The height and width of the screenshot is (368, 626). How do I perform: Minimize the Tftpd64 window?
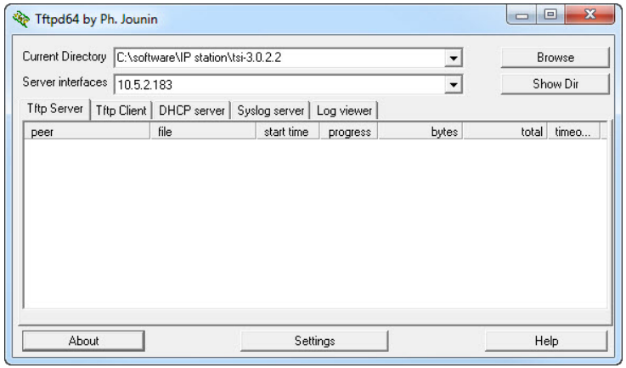tap(522, 15)
